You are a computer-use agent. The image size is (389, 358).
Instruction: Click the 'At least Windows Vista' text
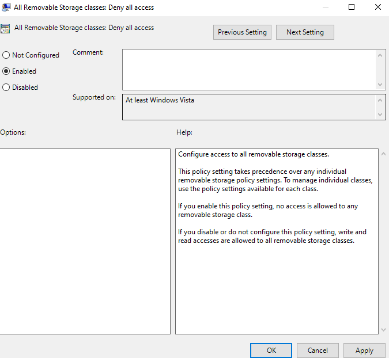[x=160, y=100]
